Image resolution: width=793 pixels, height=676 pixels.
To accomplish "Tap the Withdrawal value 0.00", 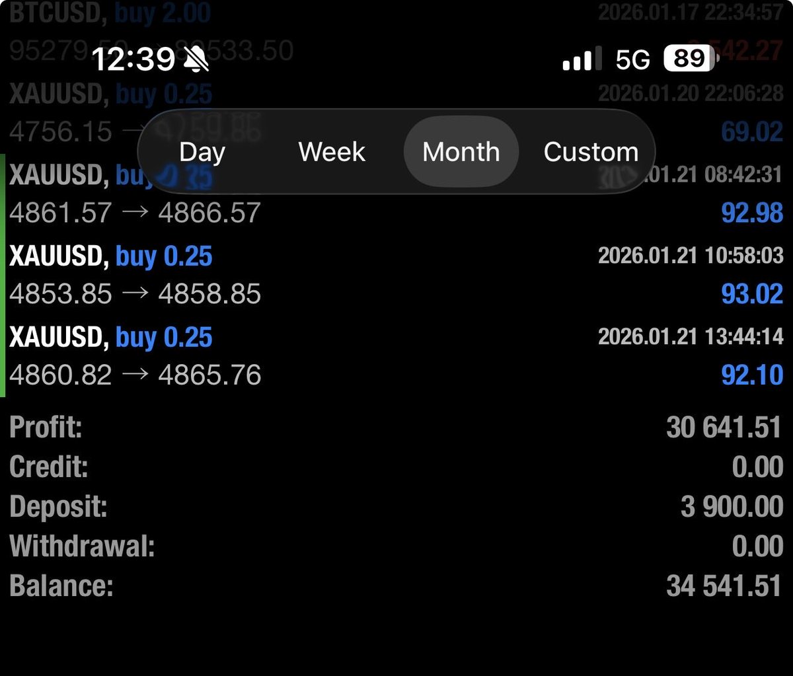I will coord(757,546).
